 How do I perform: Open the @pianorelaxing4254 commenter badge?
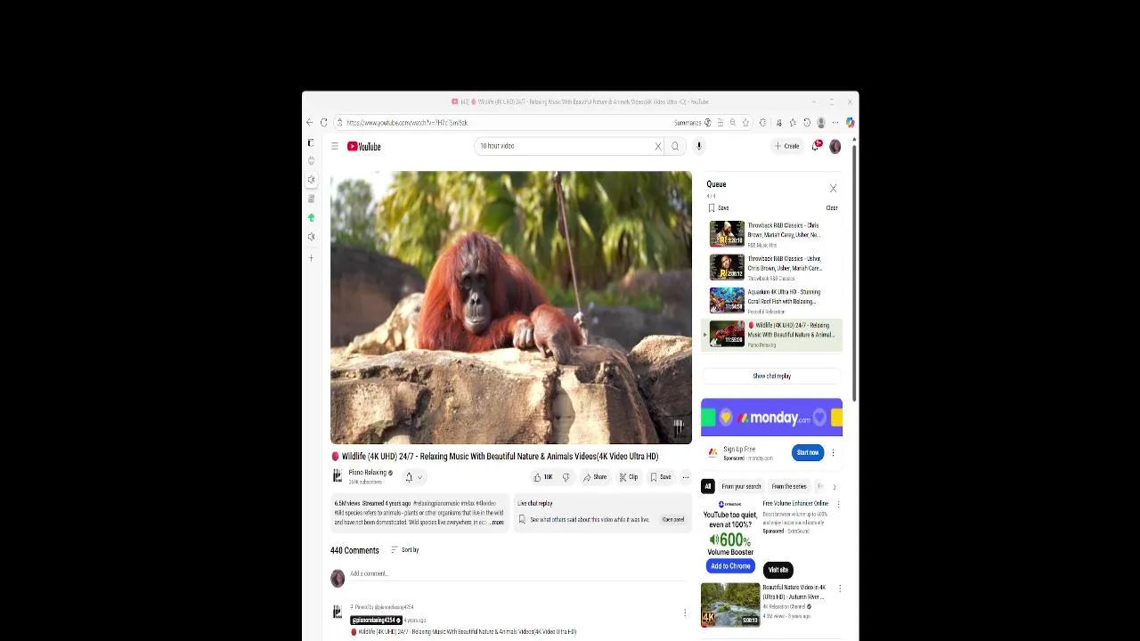[x=376, y=621]
